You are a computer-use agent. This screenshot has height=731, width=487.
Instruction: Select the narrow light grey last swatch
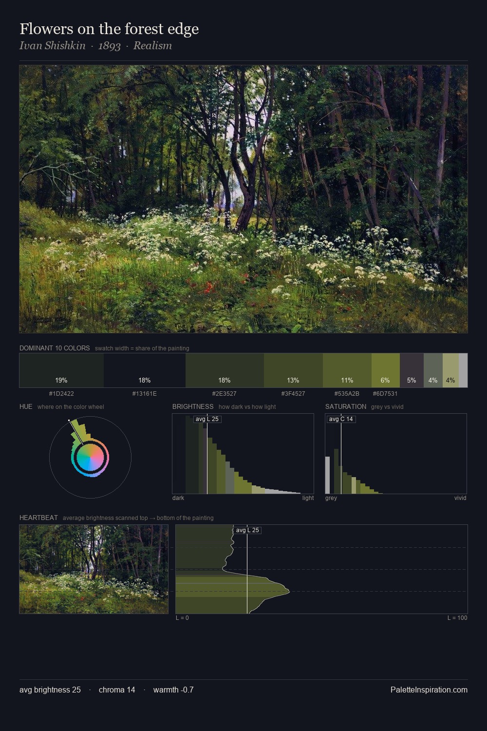coord(463,370)
